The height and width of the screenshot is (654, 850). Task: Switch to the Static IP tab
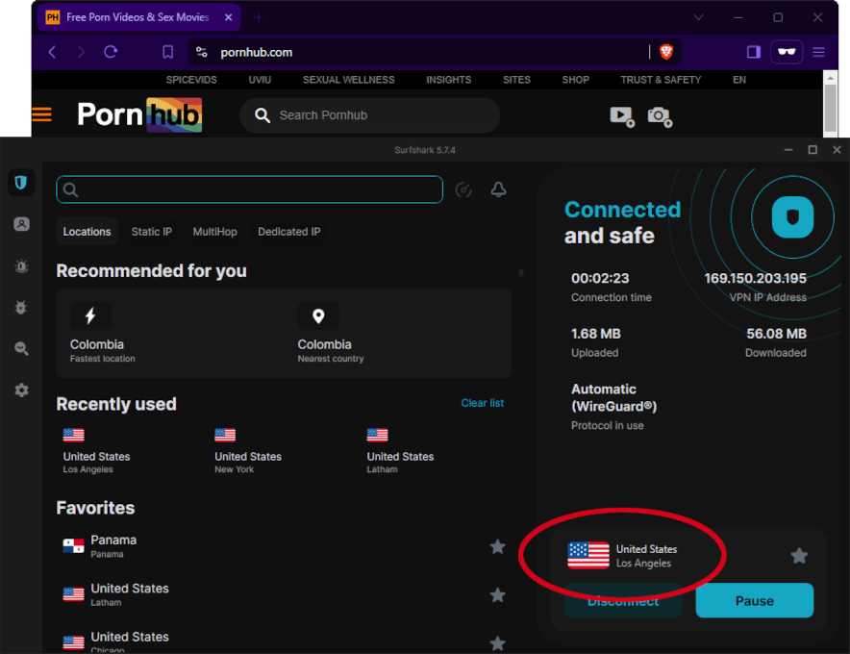[x=151, y=232]
